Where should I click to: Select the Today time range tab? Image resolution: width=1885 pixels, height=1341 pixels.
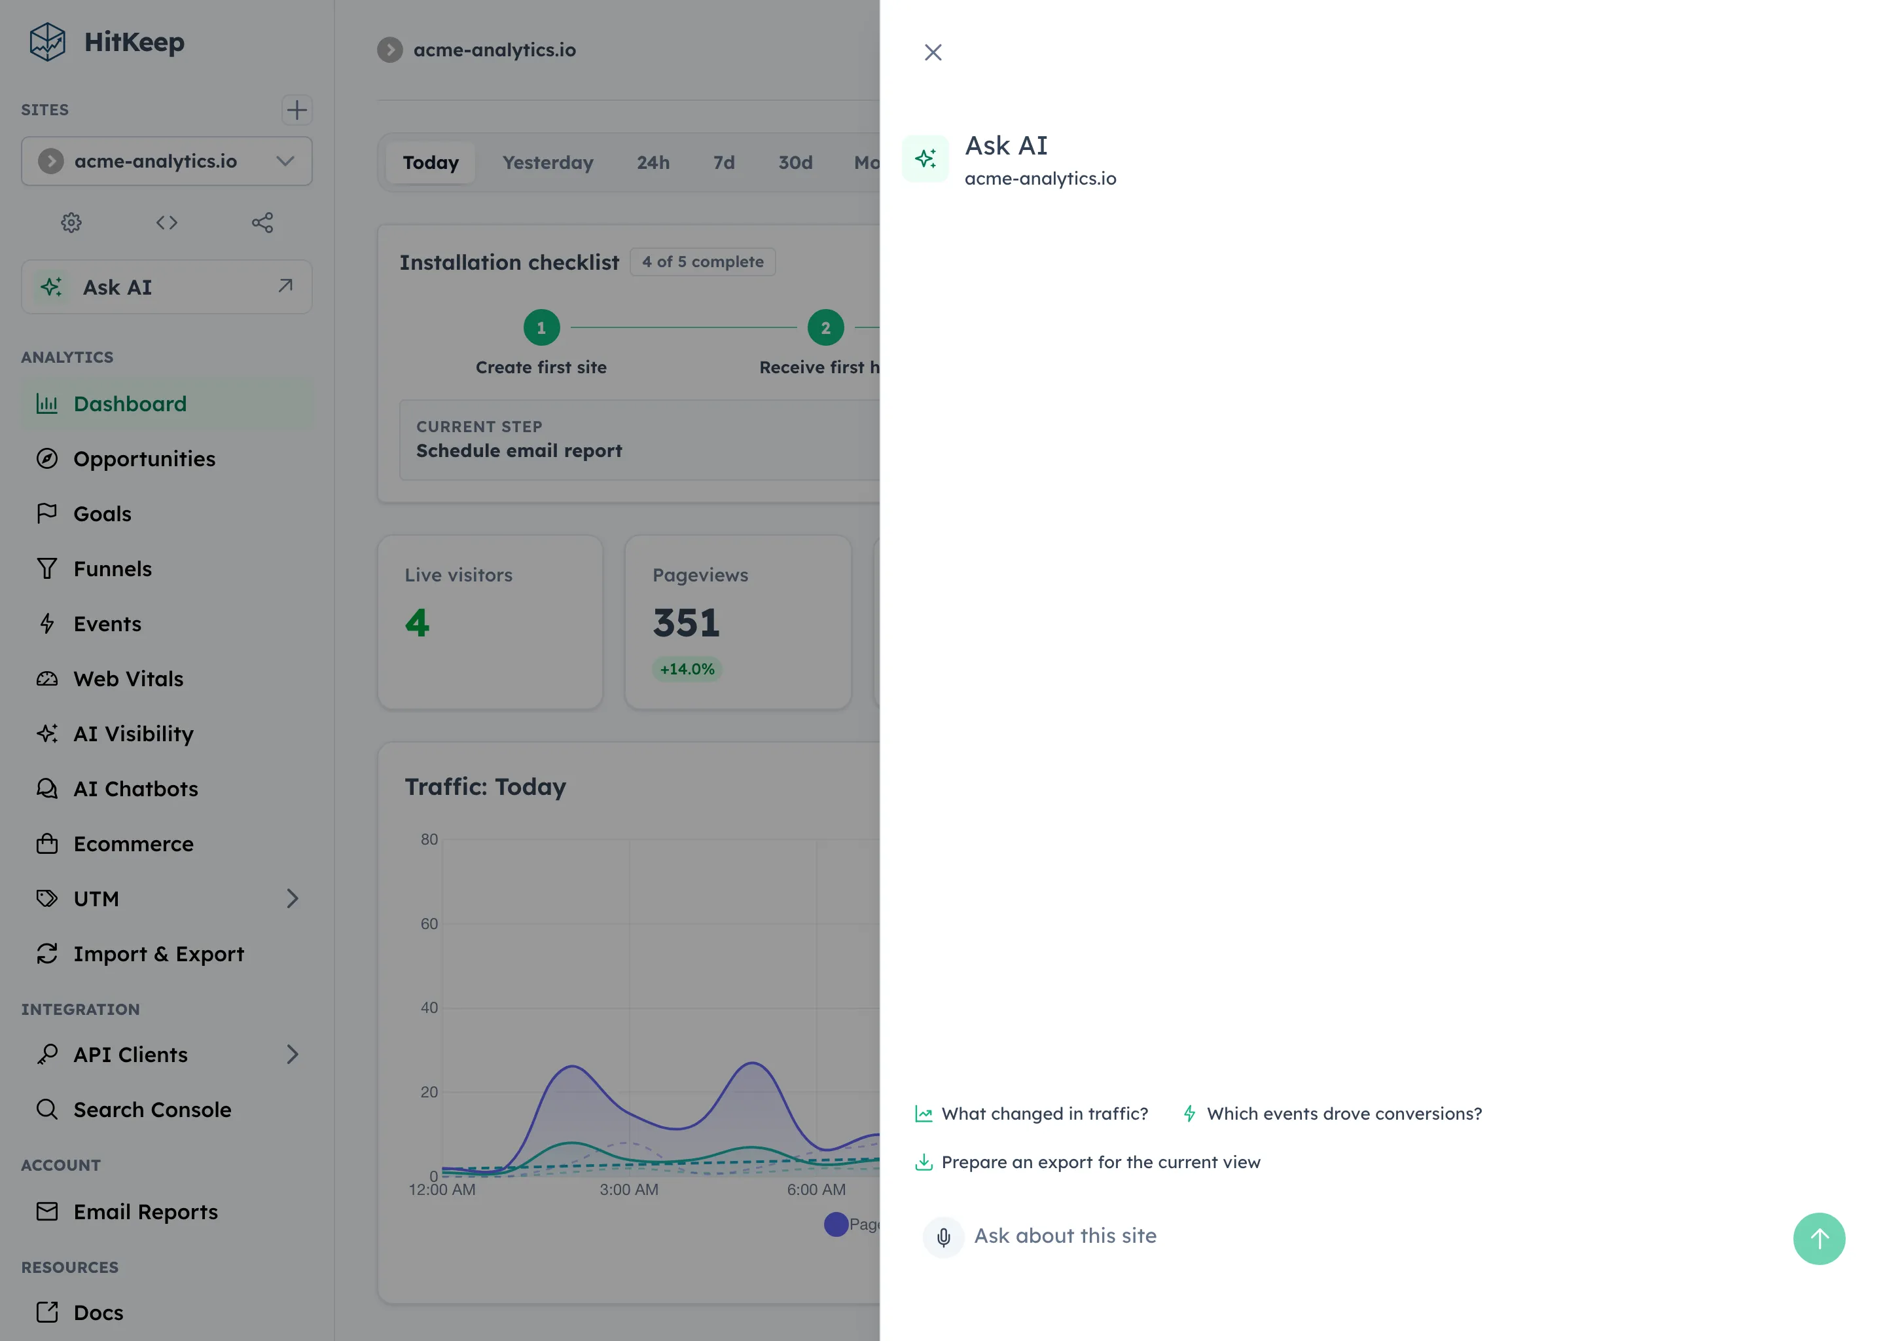(x=430, y=162)
